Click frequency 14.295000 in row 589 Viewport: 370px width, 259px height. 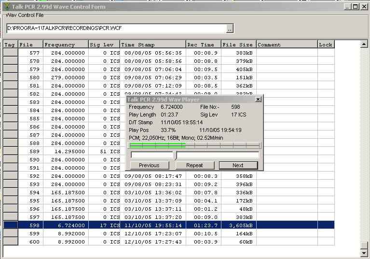[x=66, y=151]
